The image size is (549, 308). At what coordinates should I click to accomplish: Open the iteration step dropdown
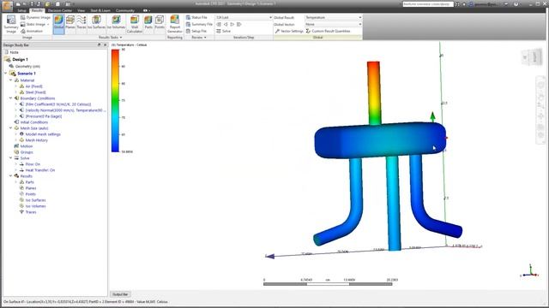270,17
